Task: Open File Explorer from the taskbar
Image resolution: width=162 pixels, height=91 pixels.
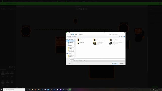Action: point(33,90)
